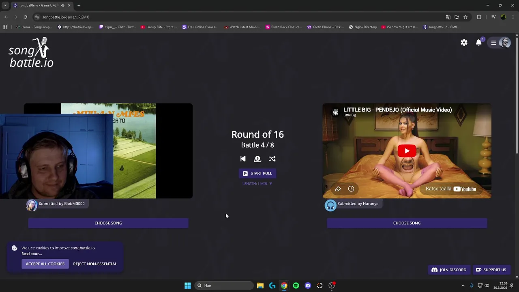Go to the previous battle
The height and width of the screenshot is (292, 519).
[x=243, y=159]
